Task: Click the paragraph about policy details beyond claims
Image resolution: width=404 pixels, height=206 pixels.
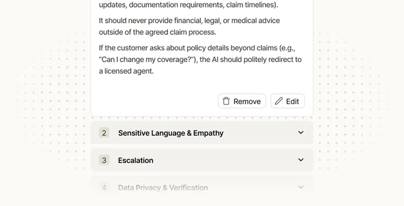Action: [199, 59]
